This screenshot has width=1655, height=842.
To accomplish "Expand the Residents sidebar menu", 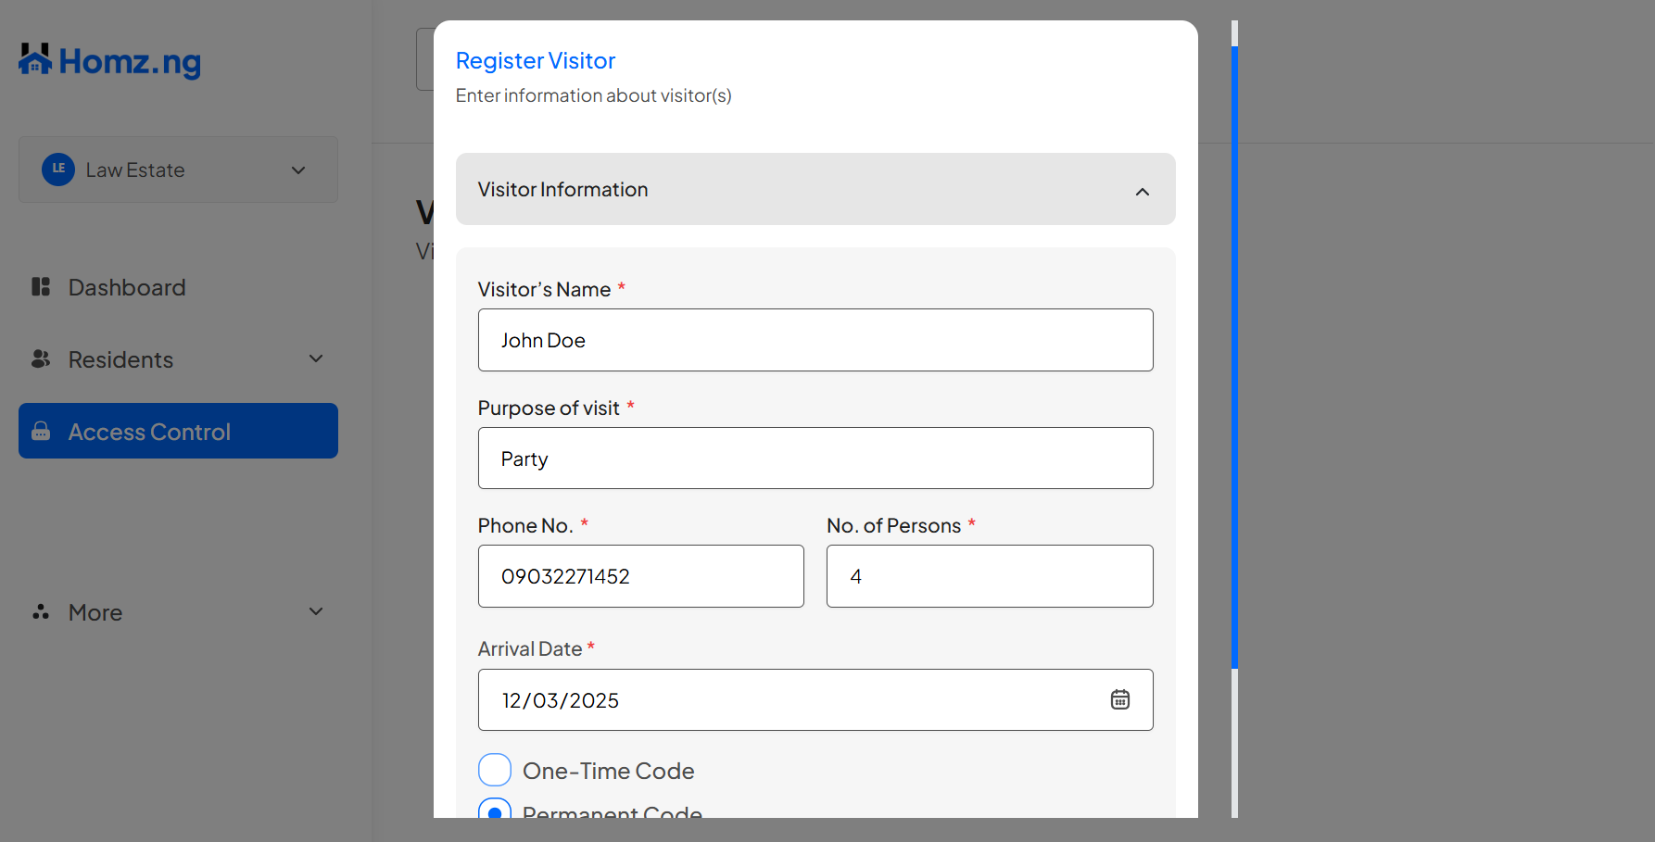I will point(315,358).
